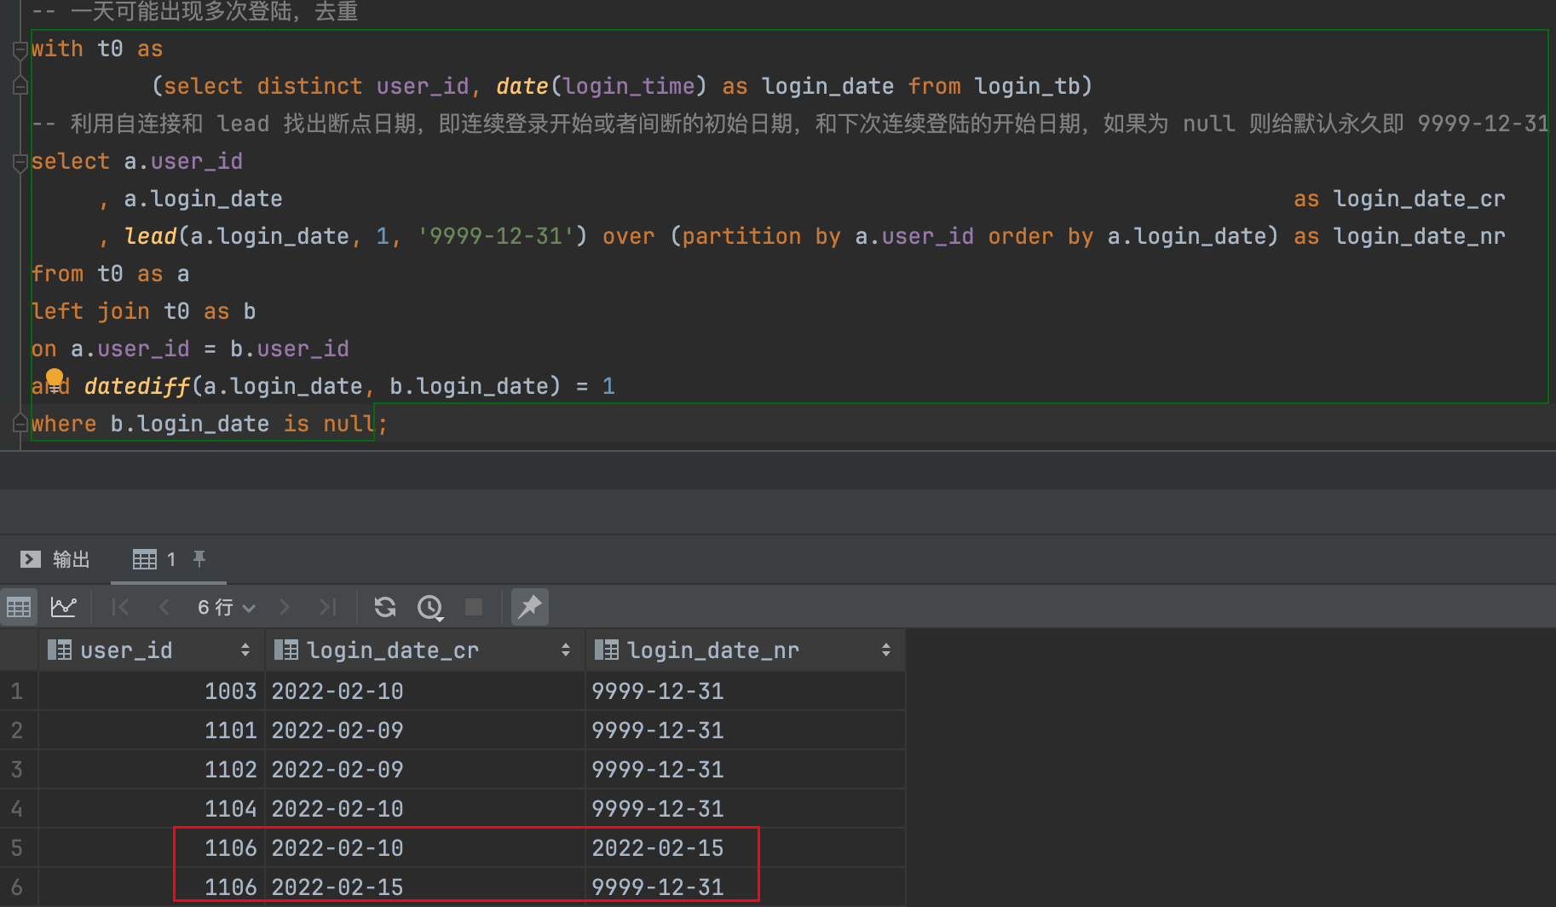This screenshot has height=907, width=1556.
Task: Click '9999-12-31' string literal in editor
Action: click(496, 236)
